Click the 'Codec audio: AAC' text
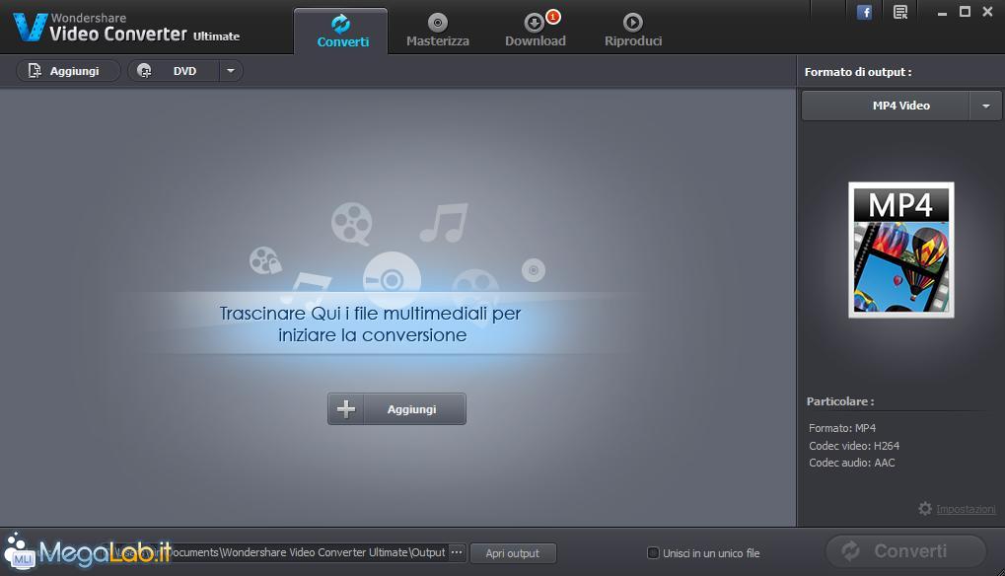This screenshot has width=1005, height=576. pyautogui.click(x=852, y=463)
